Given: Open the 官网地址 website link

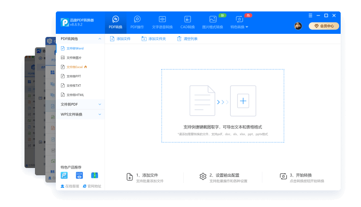Looking at the screenshot, I should [92, 186].
